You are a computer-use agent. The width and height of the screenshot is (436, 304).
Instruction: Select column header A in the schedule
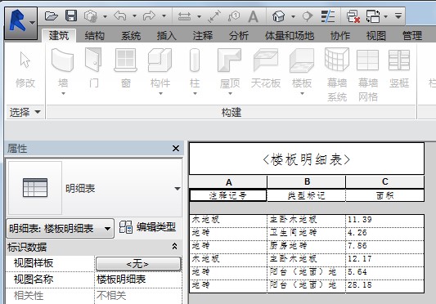pos(228,182)
